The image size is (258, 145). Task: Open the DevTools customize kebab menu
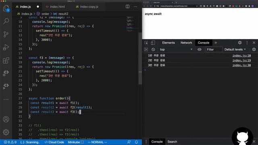247,43
